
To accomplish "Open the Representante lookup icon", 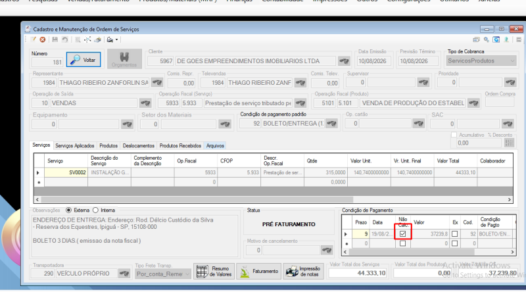I will tap(157, 82).
